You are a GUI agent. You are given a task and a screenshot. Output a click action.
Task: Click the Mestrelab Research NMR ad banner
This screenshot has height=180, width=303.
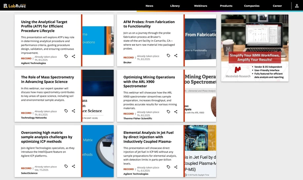coord(255,48)
